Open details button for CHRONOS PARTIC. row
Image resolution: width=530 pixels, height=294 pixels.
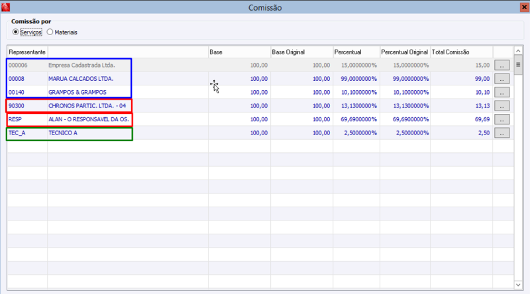point(502,106)
